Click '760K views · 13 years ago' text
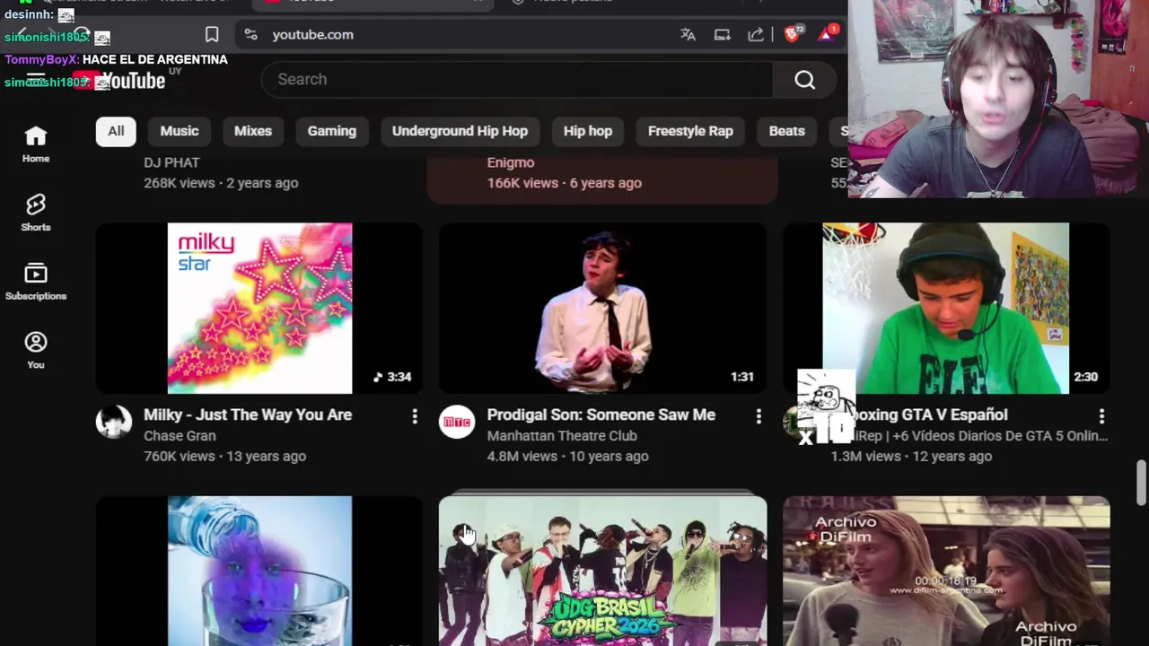1149x646 pixels. click(224, 457)
